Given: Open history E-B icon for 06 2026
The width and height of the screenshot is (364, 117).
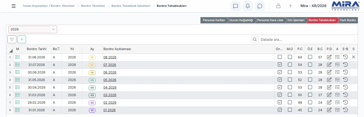Looking at the screenshot, I should click(x=345, y=72).
